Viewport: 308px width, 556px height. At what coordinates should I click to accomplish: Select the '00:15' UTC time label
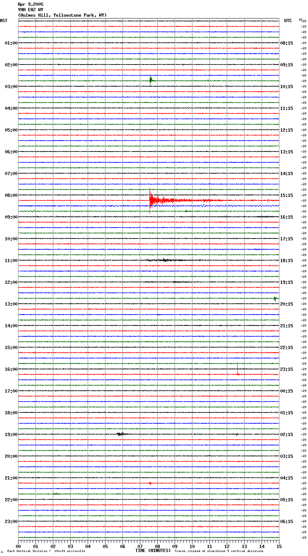[287, 391]
